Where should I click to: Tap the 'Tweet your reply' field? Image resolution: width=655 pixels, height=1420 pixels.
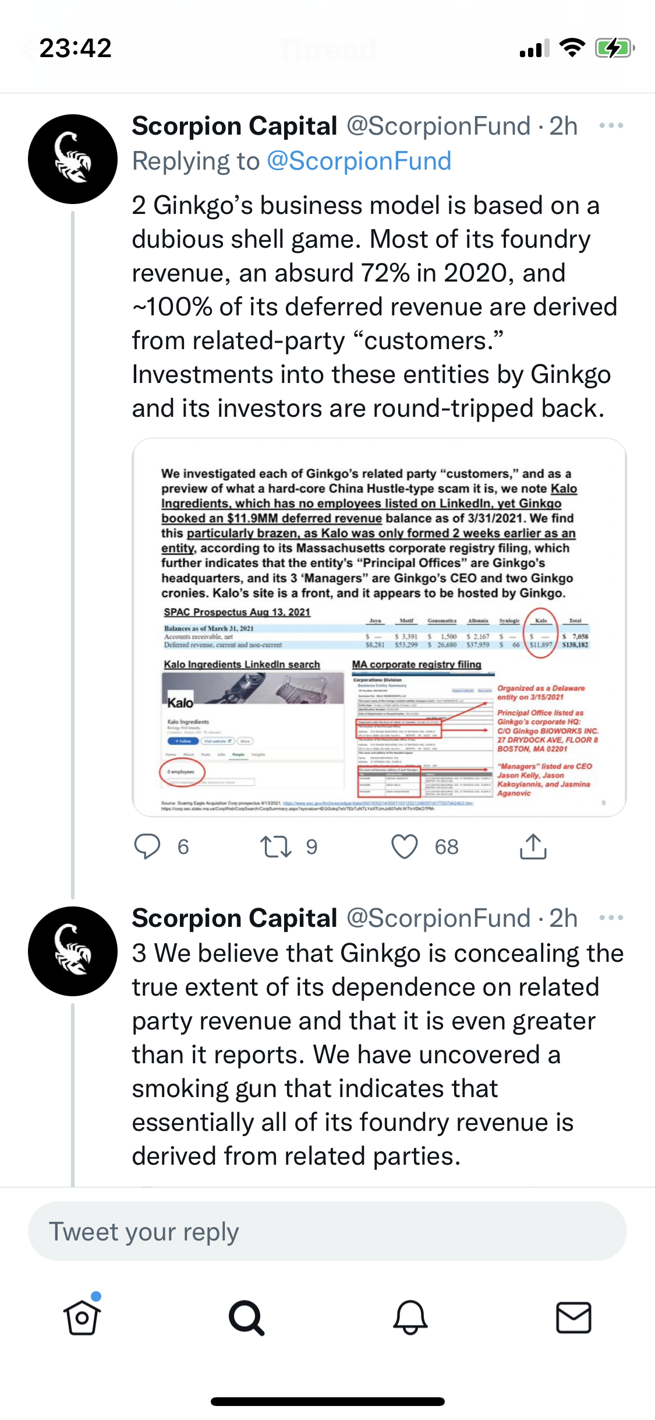327,1231
